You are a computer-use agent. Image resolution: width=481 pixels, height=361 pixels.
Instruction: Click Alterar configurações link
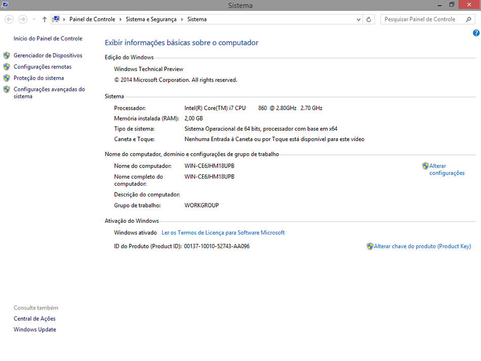[447, 169]
